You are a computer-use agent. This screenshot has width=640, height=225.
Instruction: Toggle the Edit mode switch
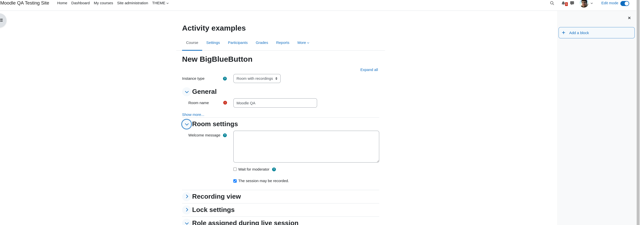pyautogui.click(x=625, y=3)
